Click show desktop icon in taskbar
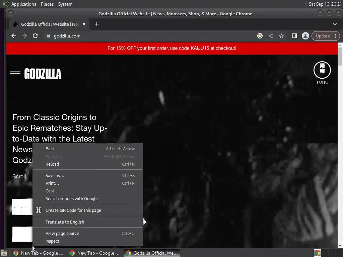 click(x=4, y=253)
